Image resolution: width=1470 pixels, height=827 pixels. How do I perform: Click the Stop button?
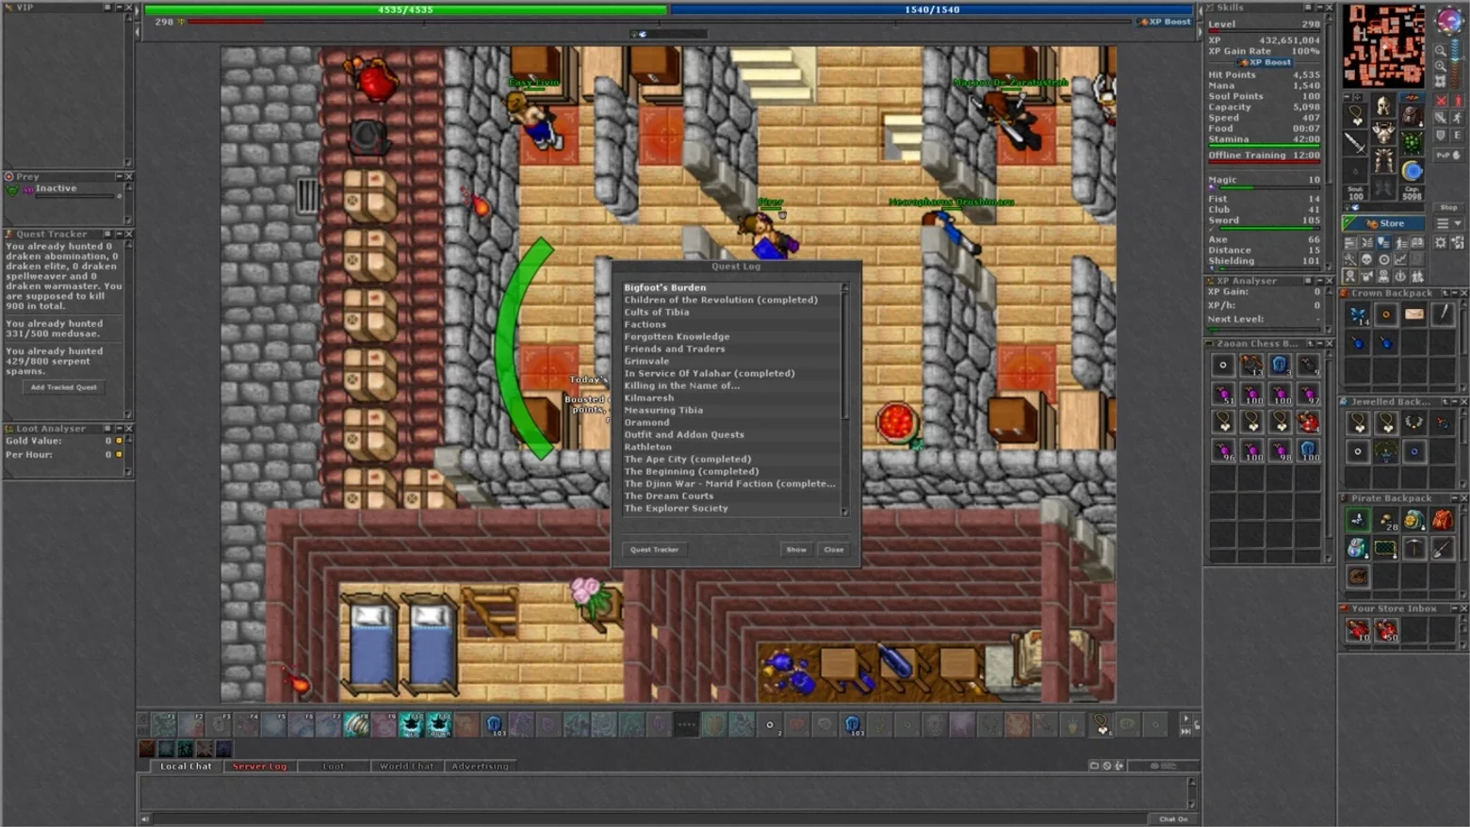(x=1448, y=207)
